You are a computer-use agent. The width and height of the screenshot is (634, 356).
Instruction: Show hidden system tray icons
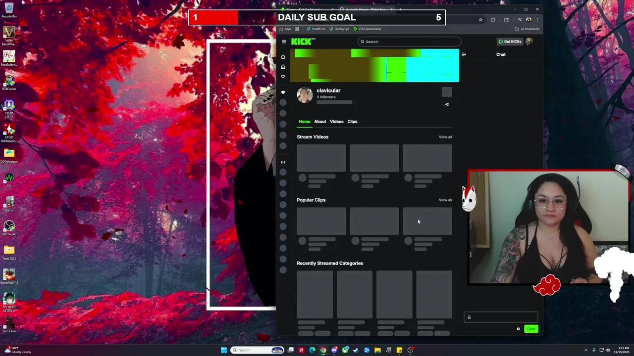tap(586, 350)
